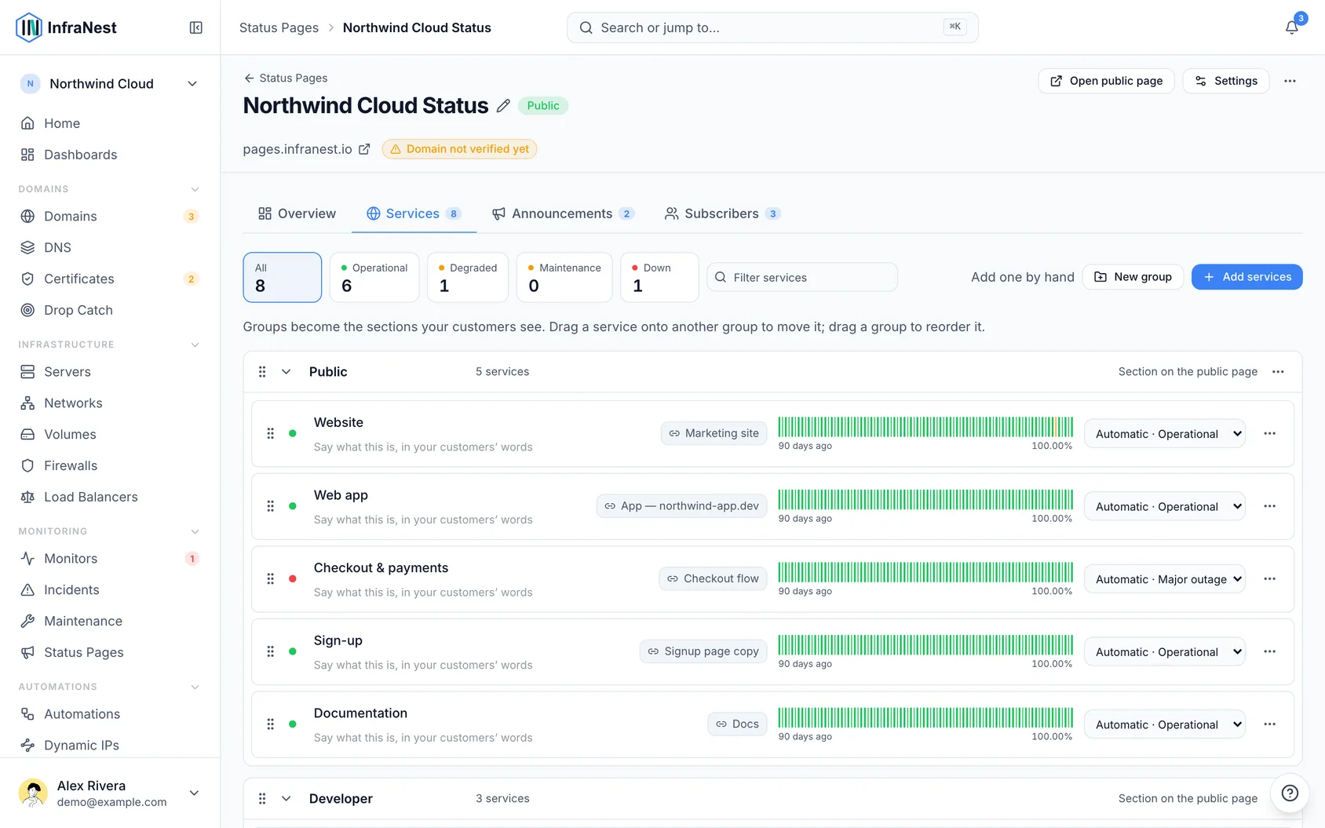The image size is (1325, 828).
Task: Collapse the sidebar panel icon
Action: tap(196, 27)
